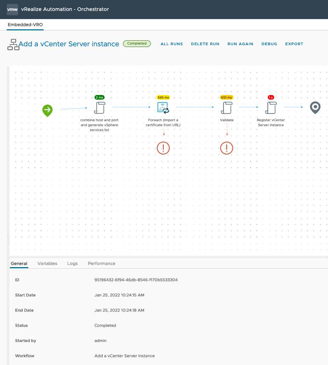This screenshot has height=365, width=328.
Task: Click the Started by value admin
Action: (100, 341)
